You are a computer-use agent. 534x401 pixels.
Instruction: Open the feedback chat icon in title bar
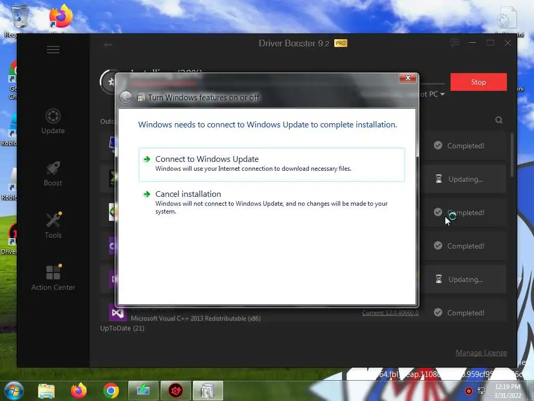point(455,43)
